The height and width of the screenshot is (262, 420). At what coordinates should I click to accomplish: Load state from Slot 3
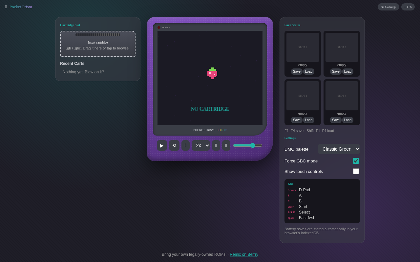[309, 120]
